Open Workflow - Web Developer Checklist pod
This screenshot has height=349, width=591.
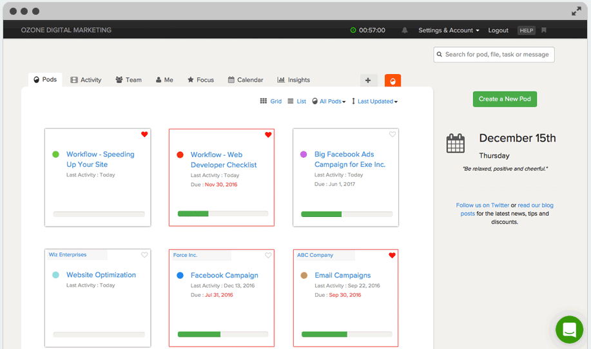[224, 160]
